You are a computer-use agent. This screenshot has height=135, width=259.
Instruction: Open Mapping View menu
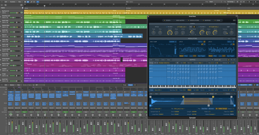[169, 60]
